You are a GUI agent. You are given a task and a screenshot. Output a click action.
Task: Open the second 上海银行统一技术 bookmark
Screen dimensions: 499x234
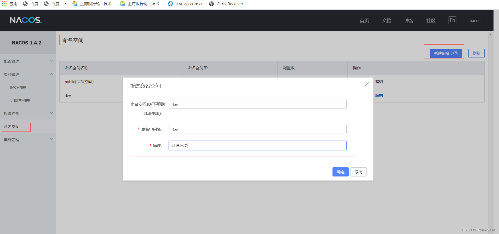tap(141, 4)
